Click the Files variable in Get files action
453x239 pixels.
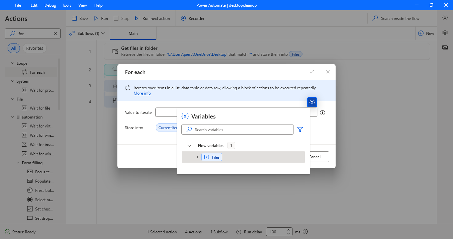coord(296,54)
